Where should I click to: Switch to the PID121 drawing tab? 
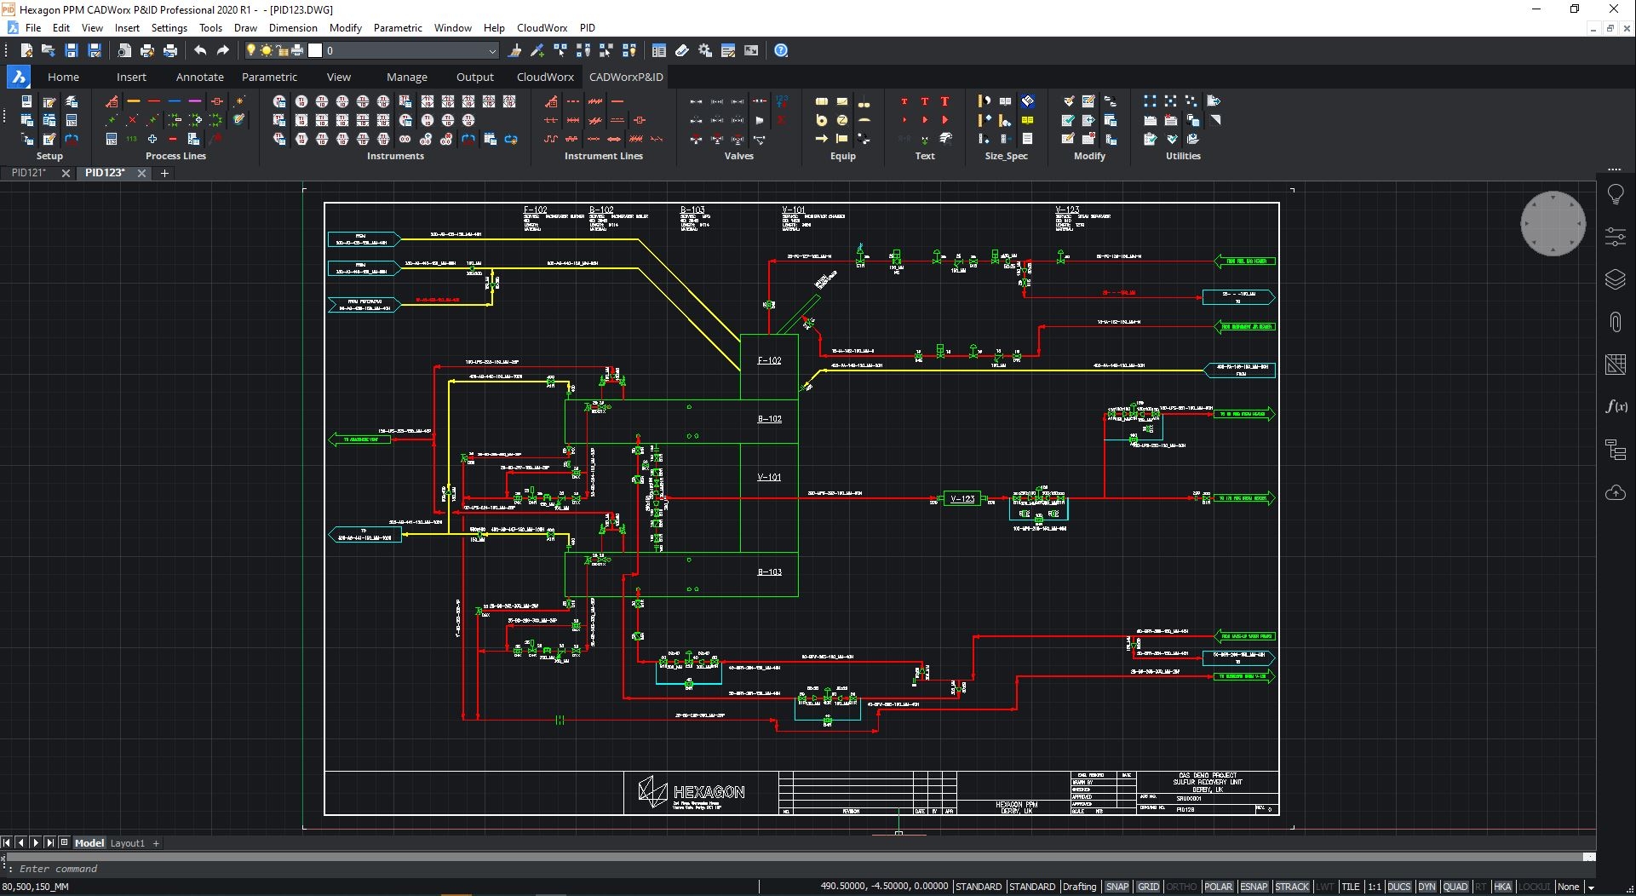coord(29,173)
